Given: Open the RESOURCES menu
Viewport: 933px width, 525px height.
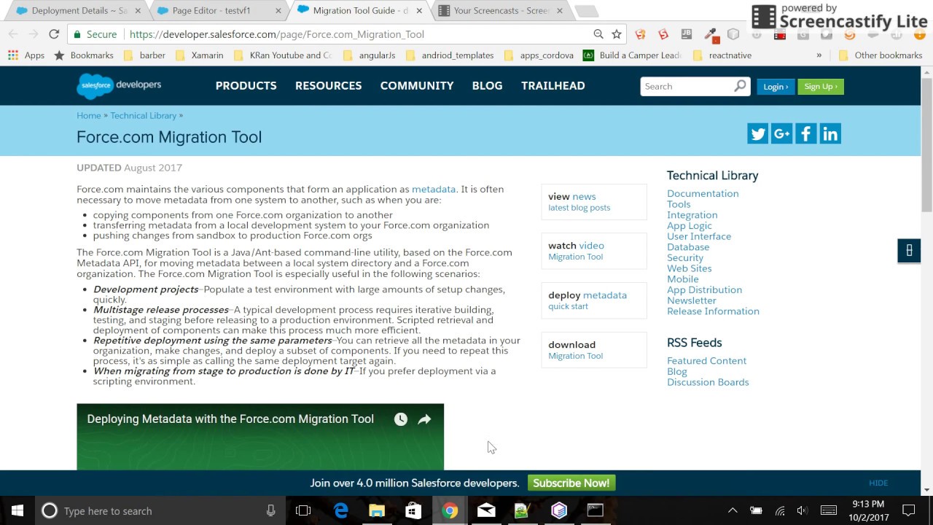Looking at the screenshot, I should (328, 86).
